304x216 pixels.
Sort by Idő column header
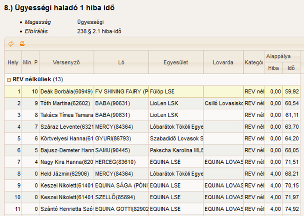[x=291, y=68]
